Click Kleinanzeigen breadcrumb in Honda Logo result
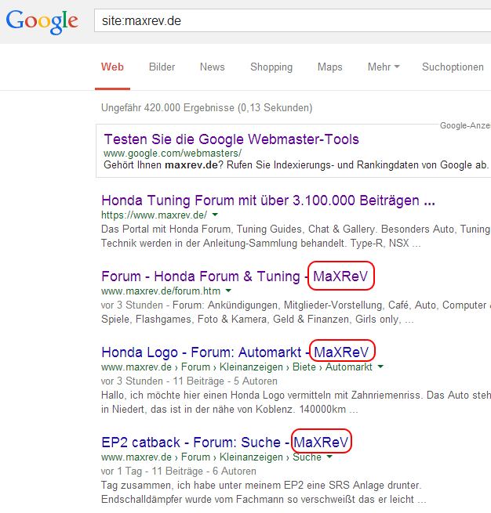Viewport: 491px width, 513px height. (x=251, y=367)
